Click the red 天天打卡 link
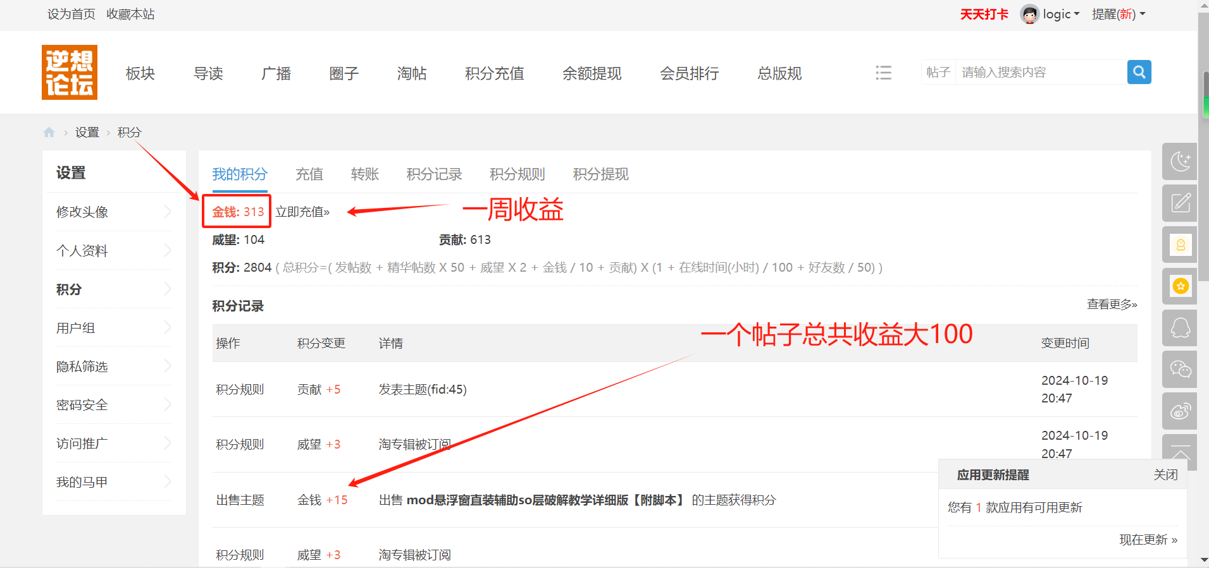Viewport: 1209px width, 568px height. coord(984,14)
